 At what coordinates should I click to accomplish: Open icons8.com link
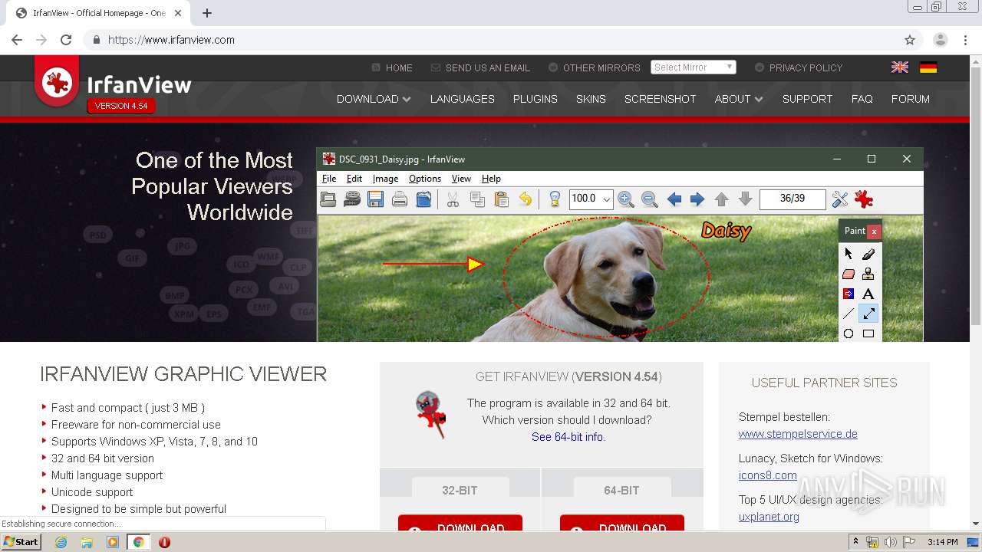point(767,475)
